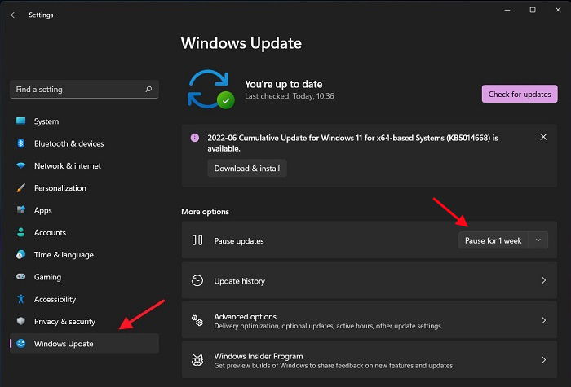Dismiss the cumulative update notification

543,137
